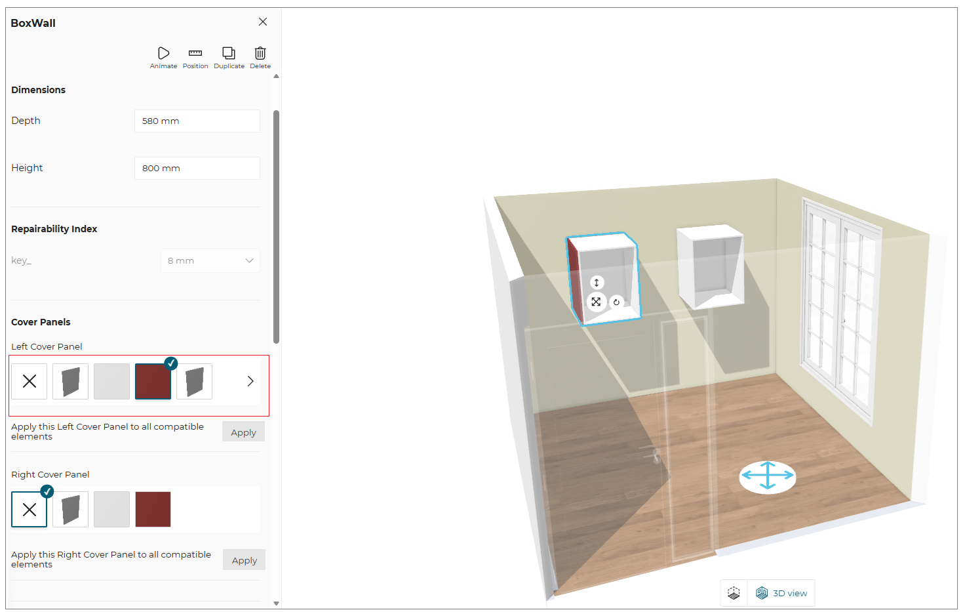Click the blue pan arrows on floor
Viewport: 963px width, 612px height.
coord(768,476)
